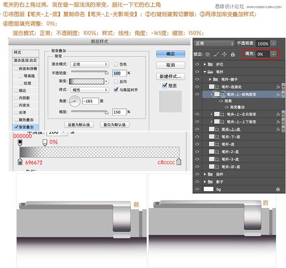Select 颜色叠加 in styles list
Image resolution: width=286 pixels, height=268 pixels.
(x=25, y=120)
